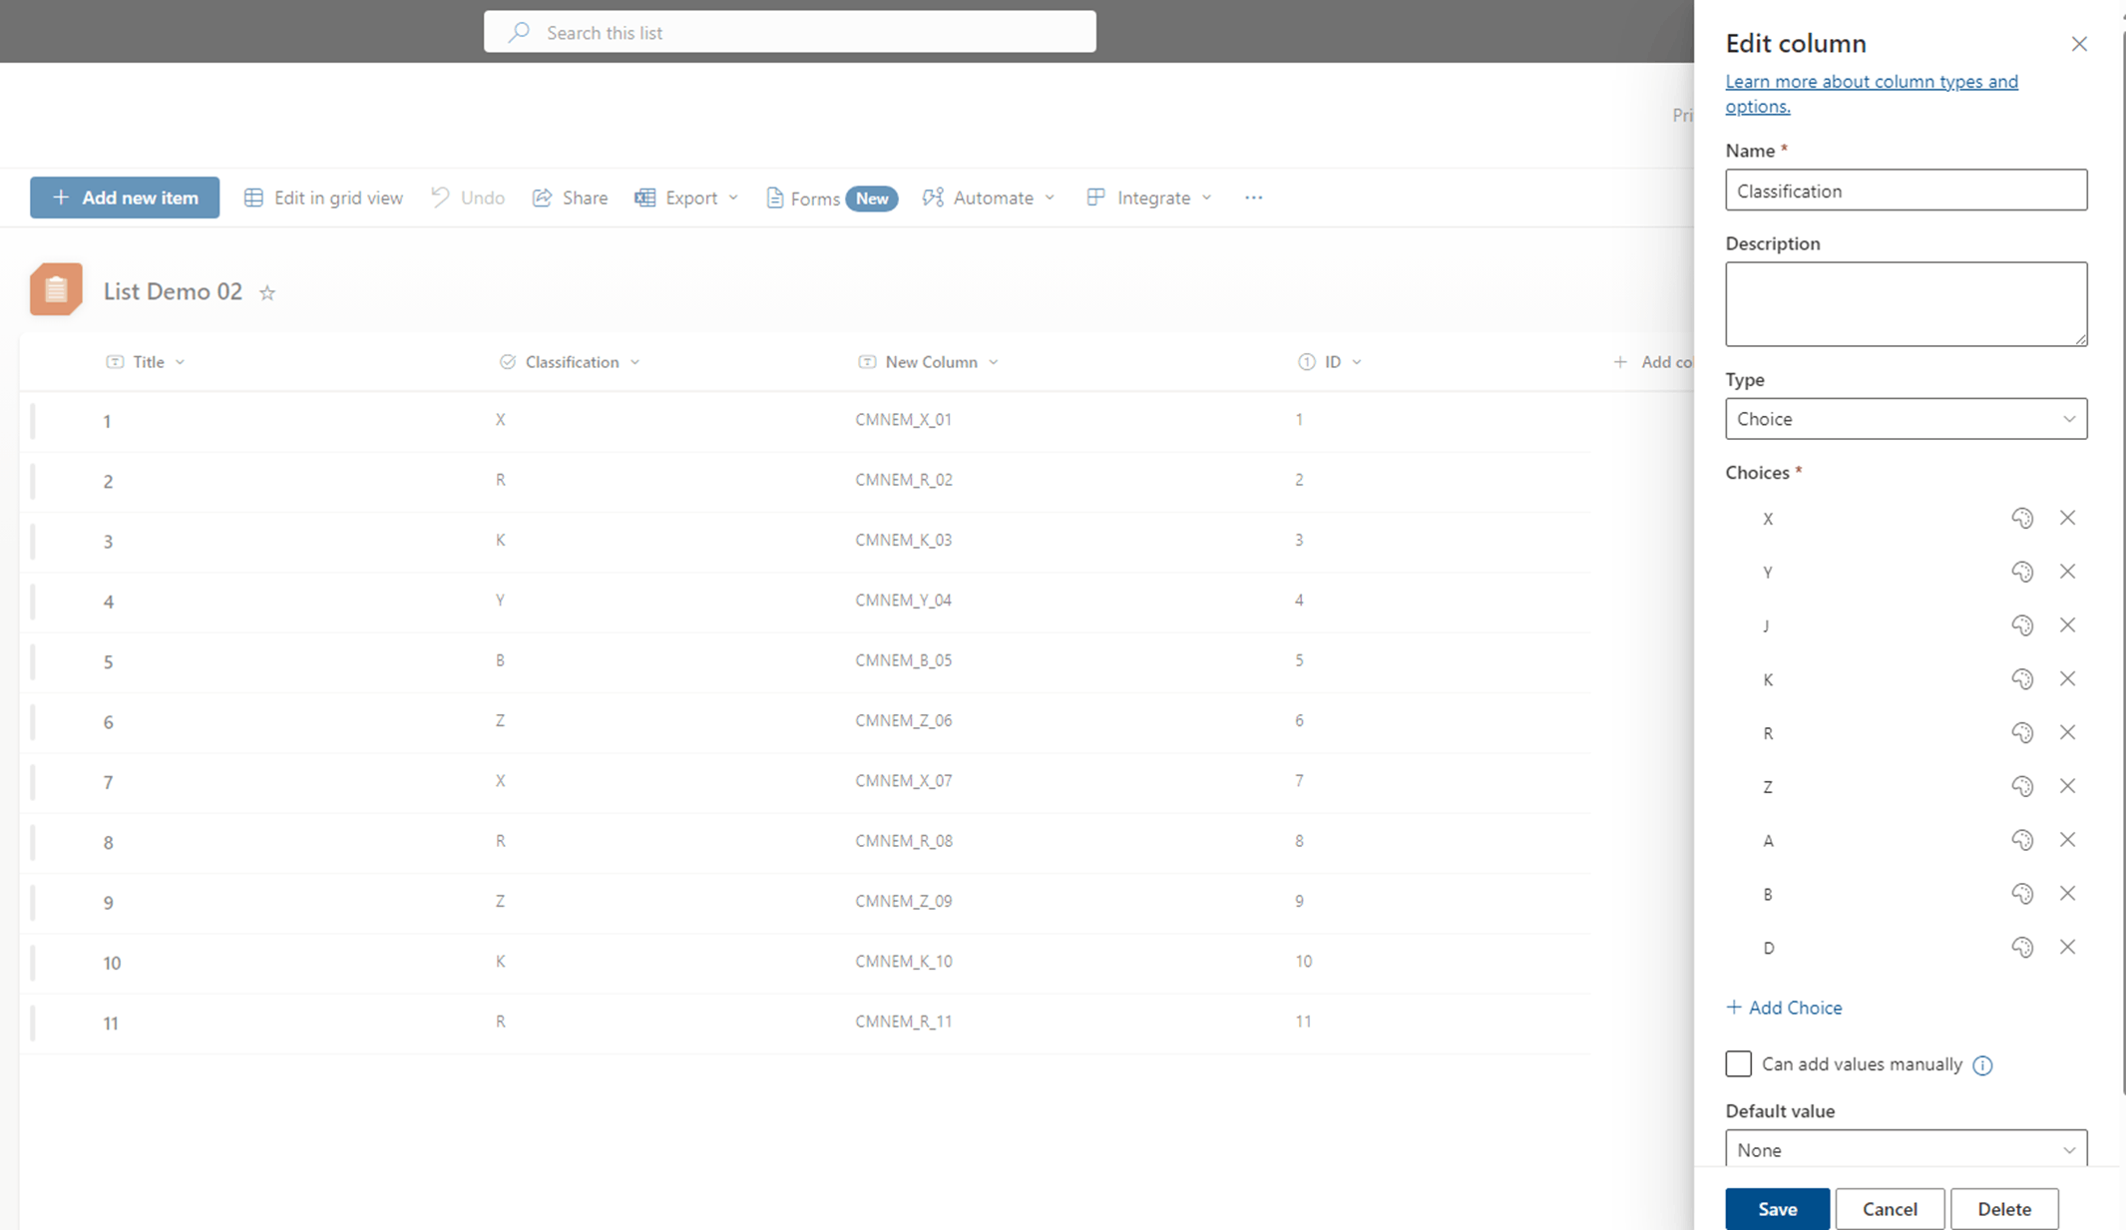Image resolution: width=2126 pixels, height=1230 pixels.
Task: Open color palette for choice D
Action: pyautogui.click(x=2022, y=947)
